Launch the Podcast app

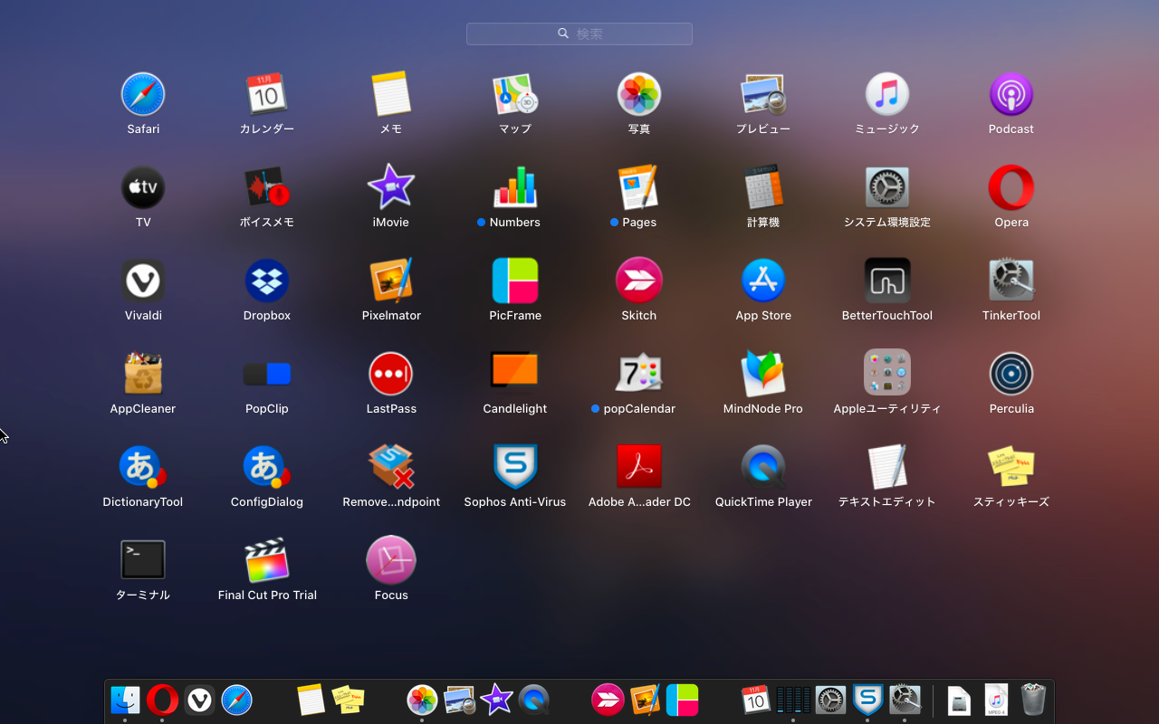tap(1011, 94)
